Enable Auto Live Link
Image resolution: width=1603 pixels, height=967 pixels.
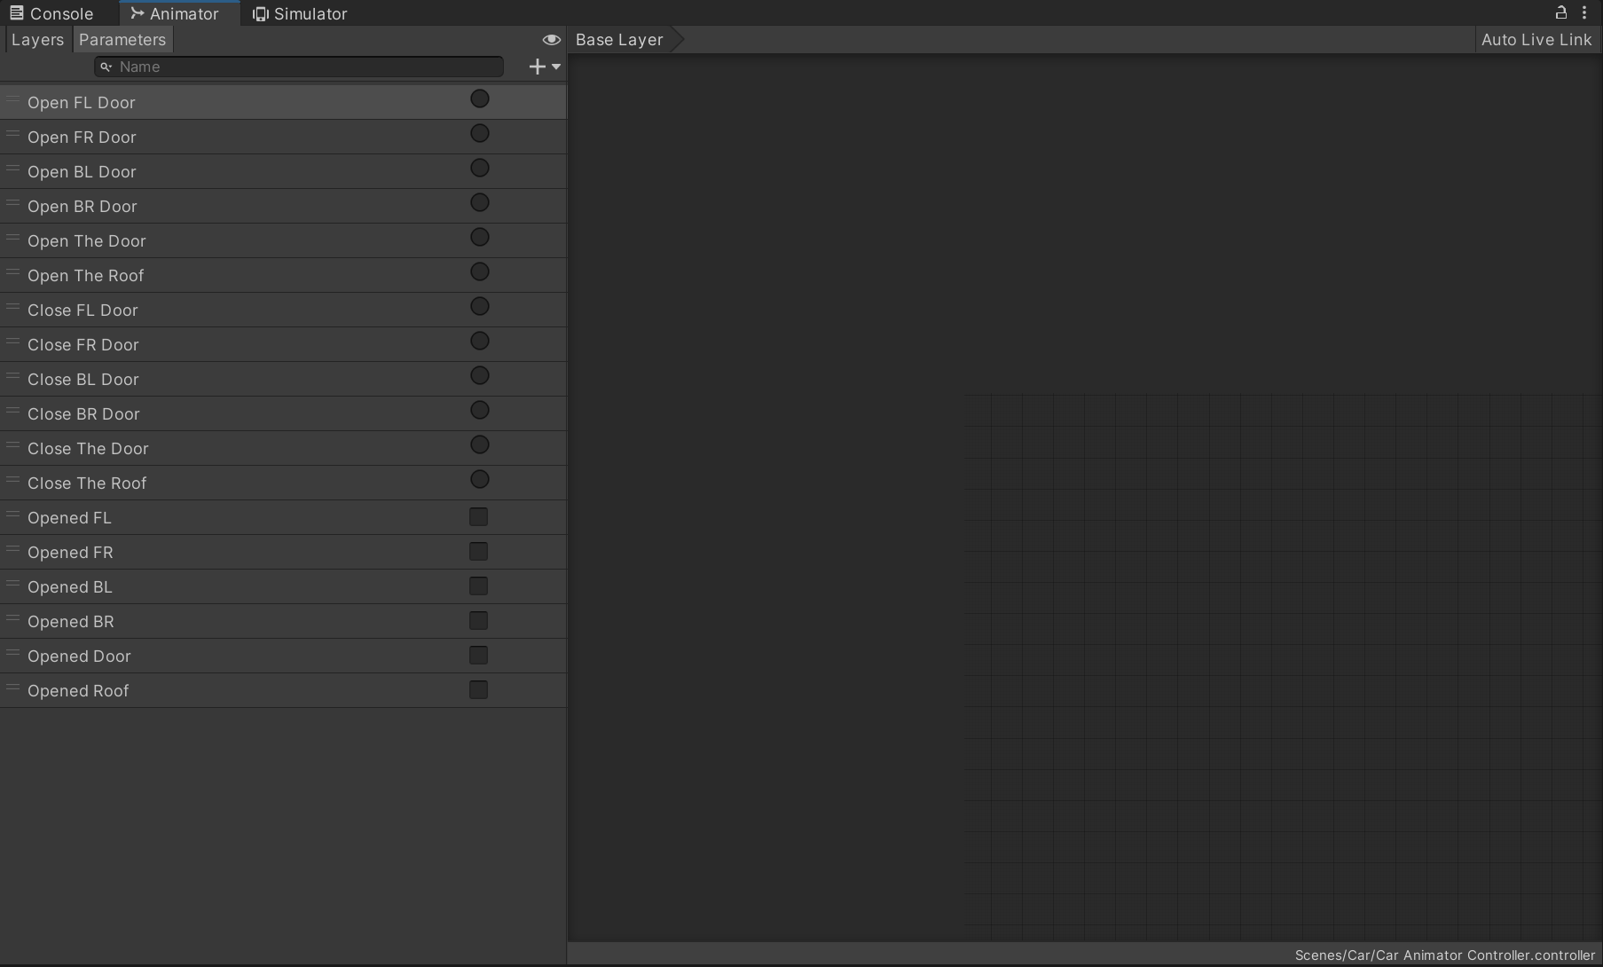tap(1536, 39)
